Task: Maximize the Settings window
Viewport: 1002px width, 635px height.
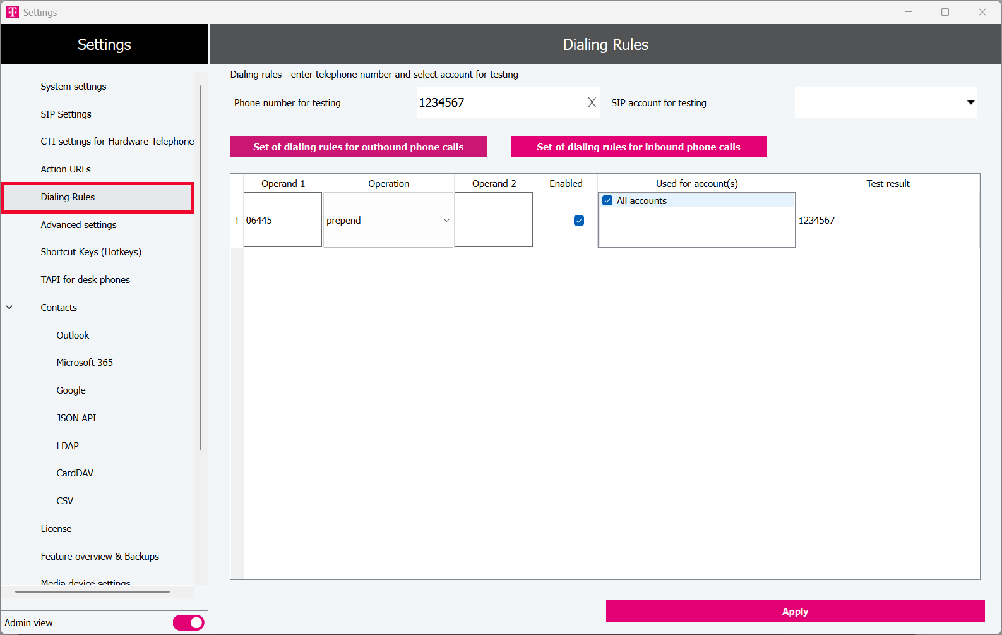Action: click(x=945, y=12)
